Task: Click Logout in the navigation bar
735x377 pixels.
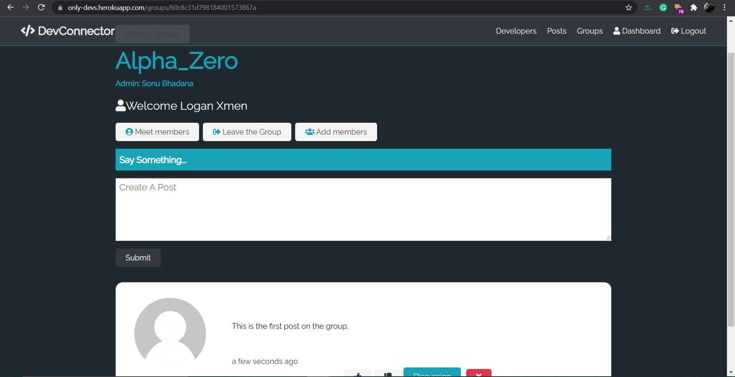Action: pos(689,31)
